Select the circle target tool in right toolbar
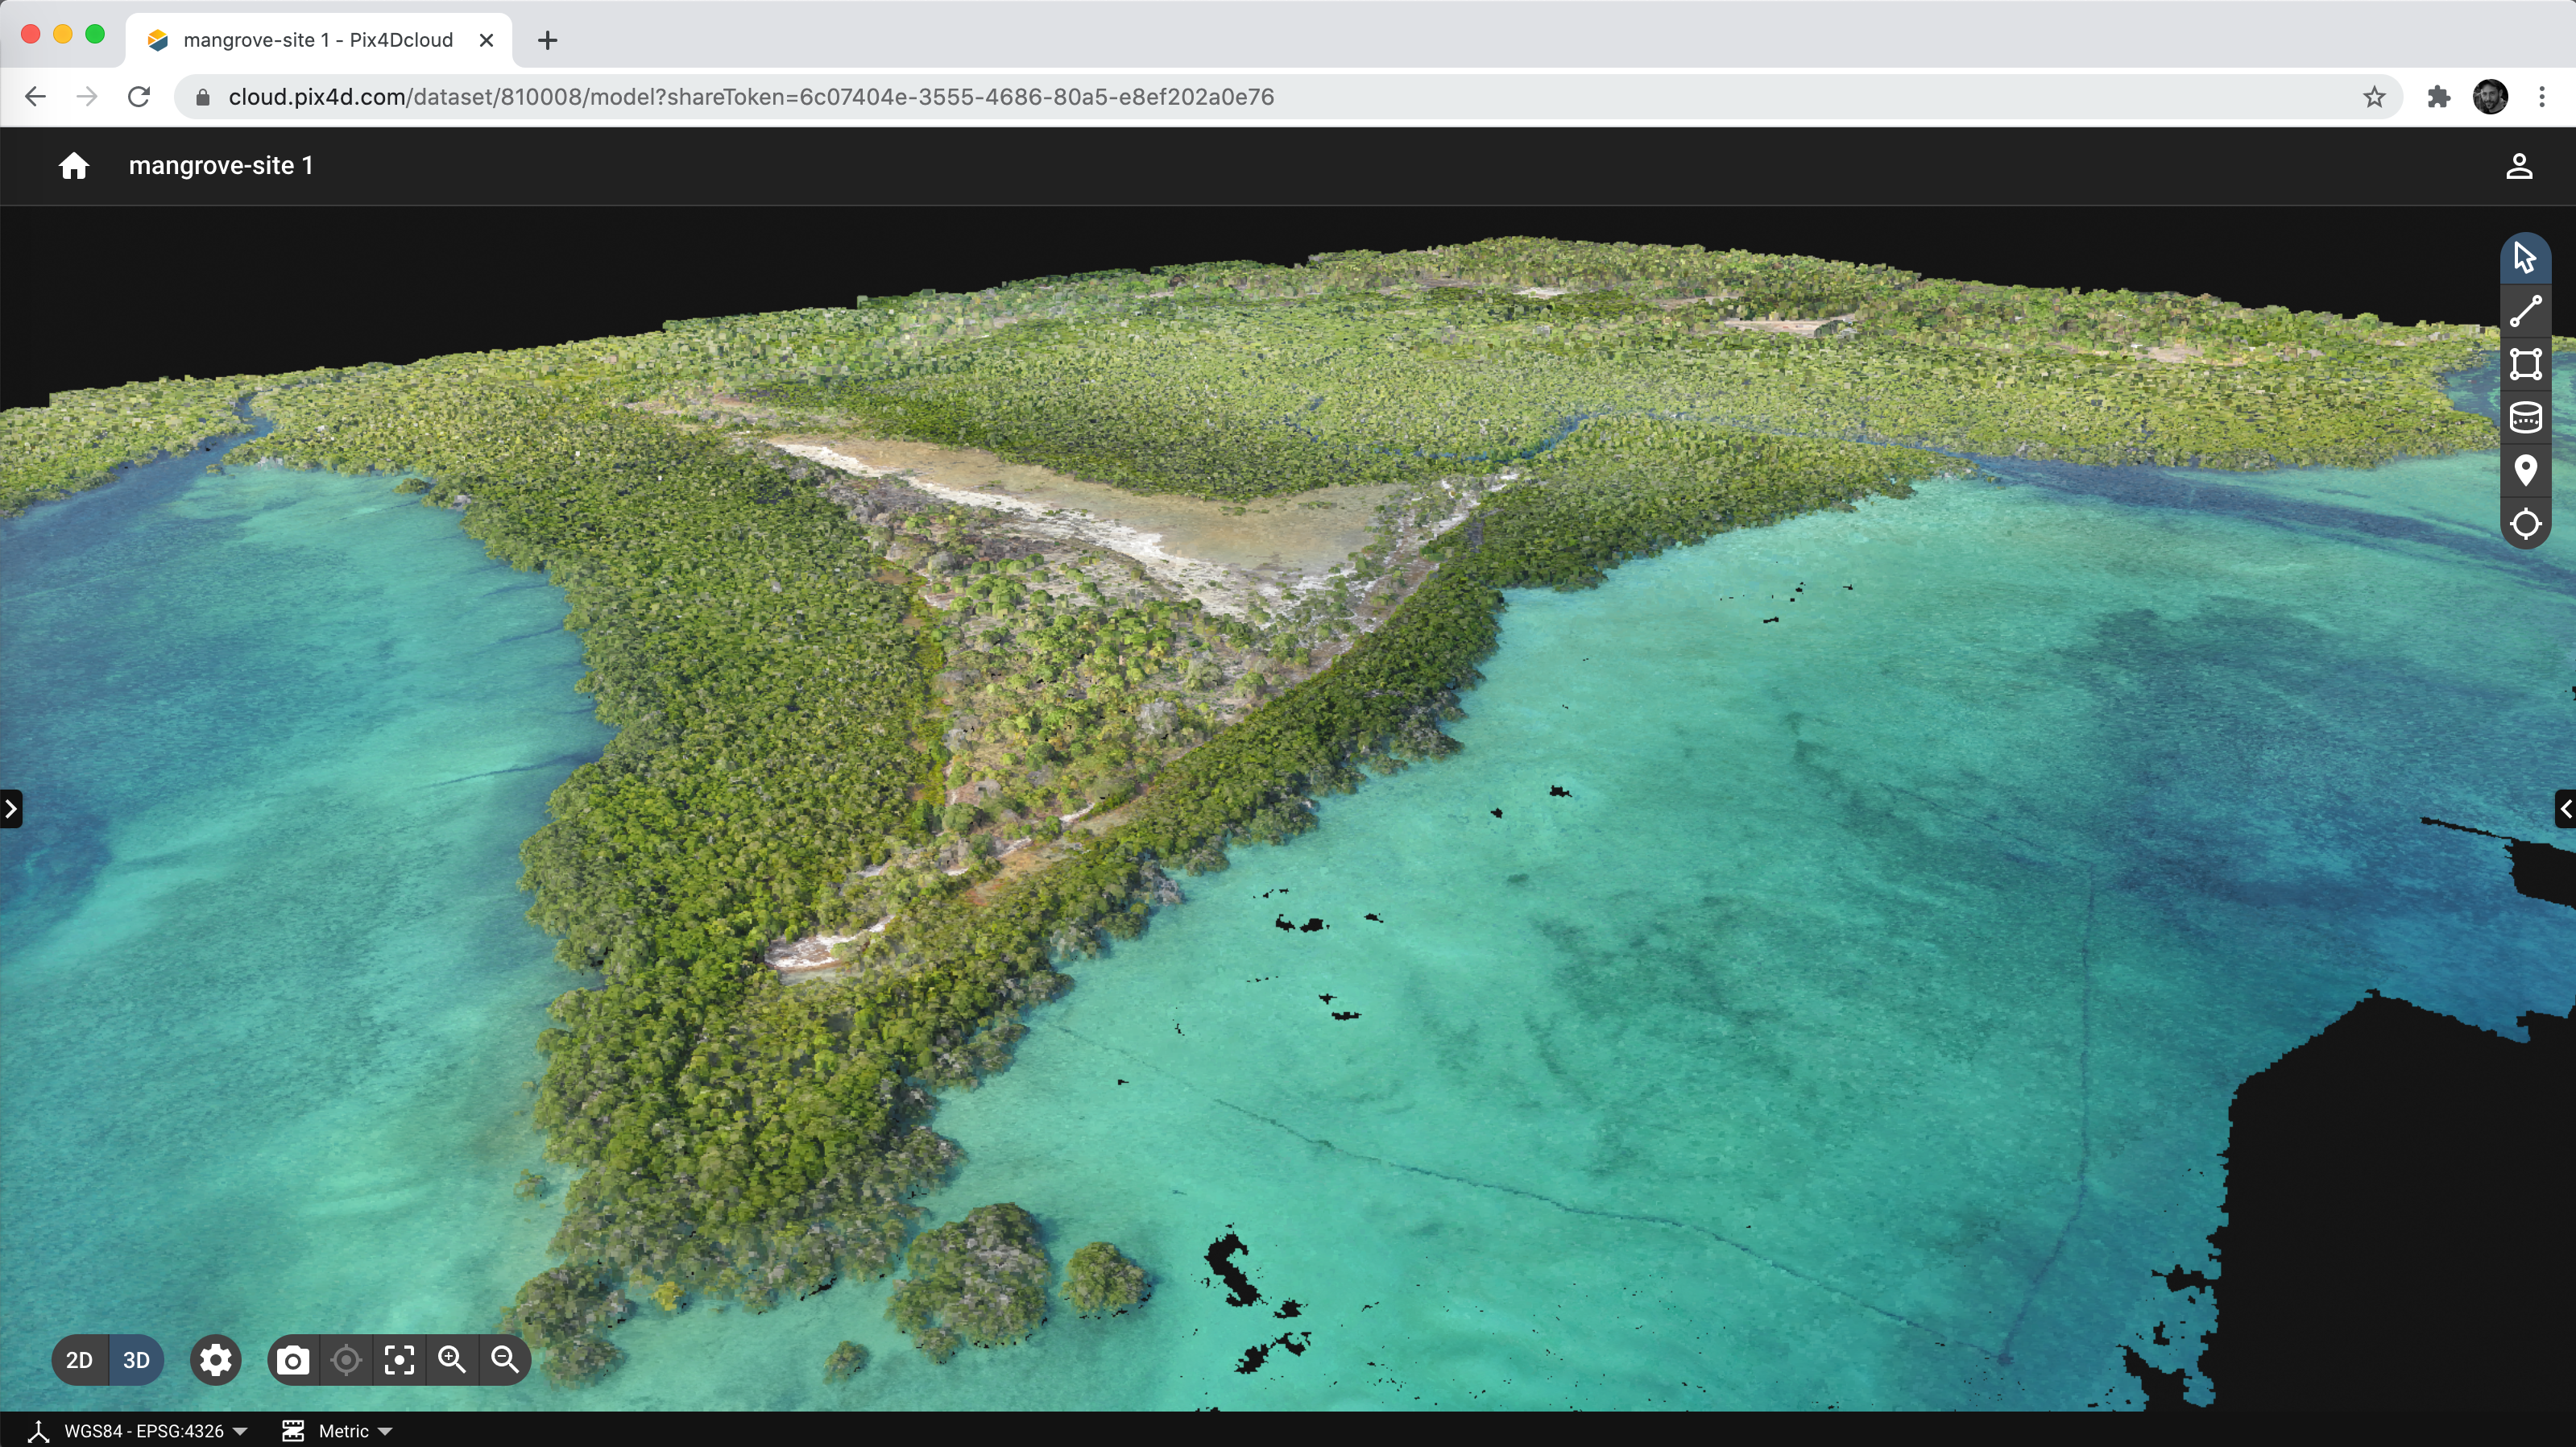 point(2525,524)
